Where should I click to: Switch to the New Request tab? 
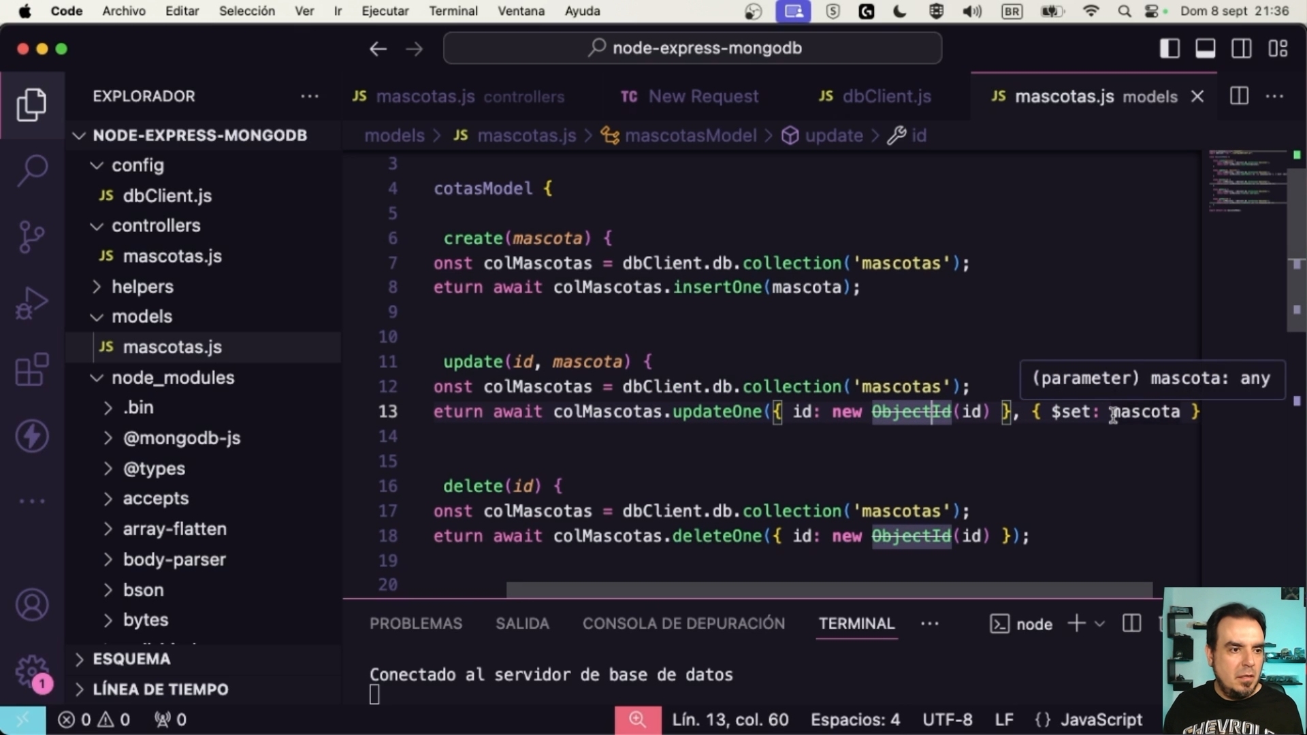[x=689, y=97]
